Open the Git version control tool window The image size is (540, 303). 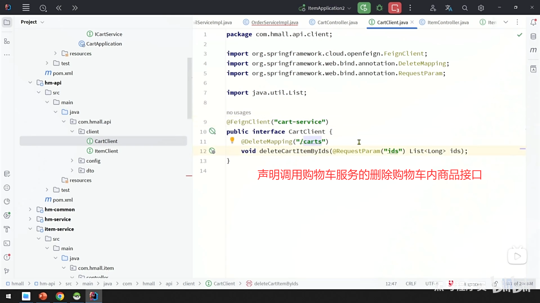pyautogui.click(x=7, y=271)
